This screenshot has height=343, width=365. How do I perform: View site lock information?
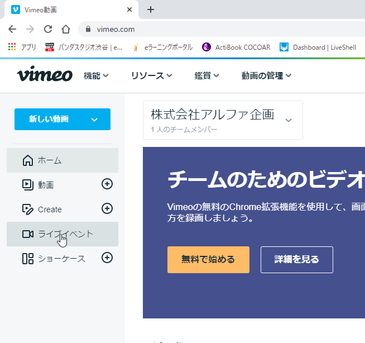click(x=88, y=29)
